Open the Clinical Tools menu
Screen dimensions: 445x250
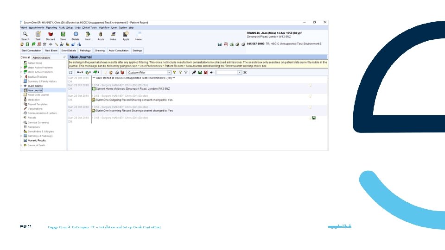point(89,28)
